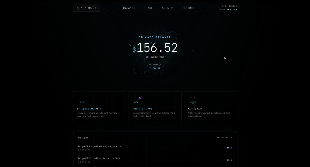The height and width of the screenshot is (167, 310).
Task: Click the Funds 'Shielded' status
Action: pos(232,9)
